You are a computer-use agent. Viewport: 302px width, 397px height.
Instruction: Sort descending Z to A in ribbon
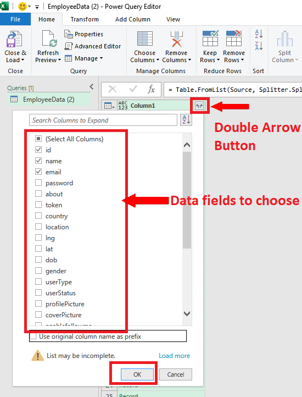click(x=259, y=46)
